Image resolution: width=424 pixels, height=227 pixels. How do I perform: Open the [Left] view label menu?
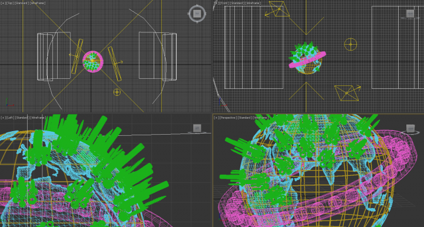tap(10, 118)
